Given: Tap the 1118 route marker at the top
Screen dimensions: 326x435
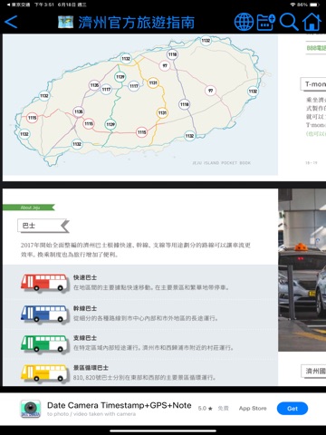Looking at the screenshot, I should [172, 54].
